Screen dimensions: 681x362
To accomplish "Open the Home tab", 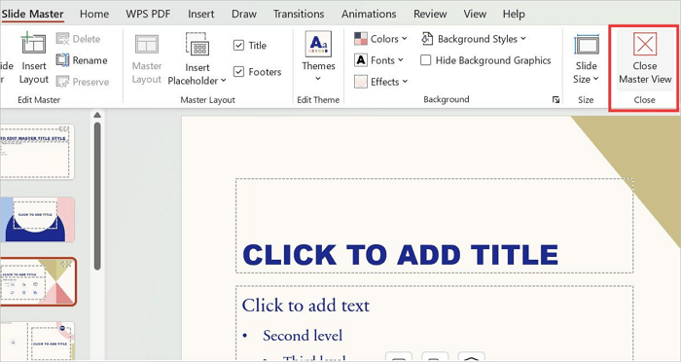I will [x=94, y=14].
